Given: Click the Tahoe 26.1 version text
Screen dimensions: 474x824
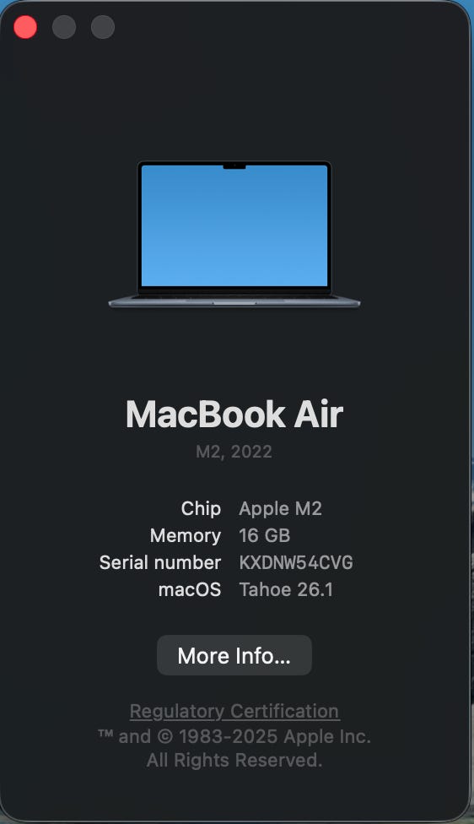Looking at the screenshot, I should (286, 589).
